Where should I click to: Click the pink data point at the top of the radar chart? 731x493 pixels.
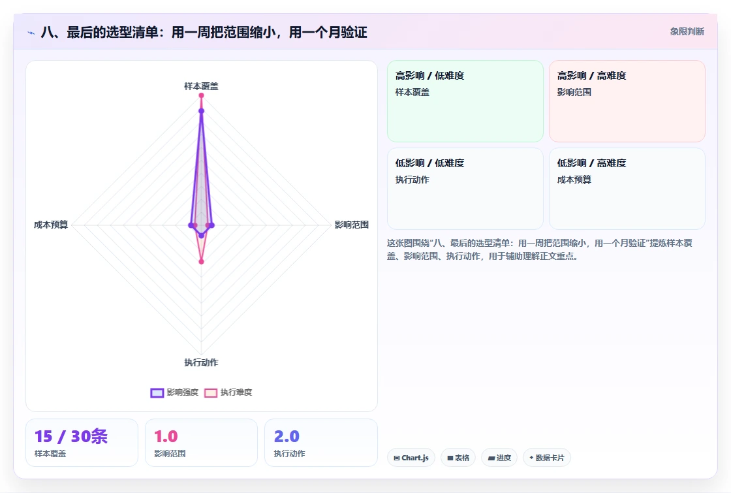coord(202,95)
